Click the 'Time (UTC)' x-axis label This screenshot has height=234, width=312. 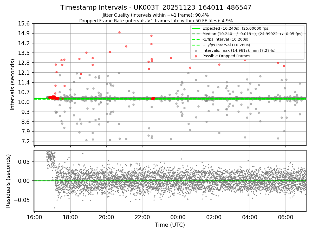170,225
